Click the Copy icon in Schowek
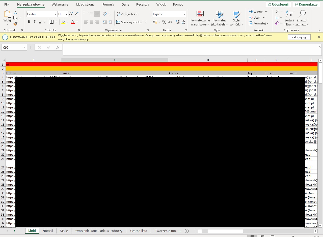Screen dimensions: 323x237 15,18
